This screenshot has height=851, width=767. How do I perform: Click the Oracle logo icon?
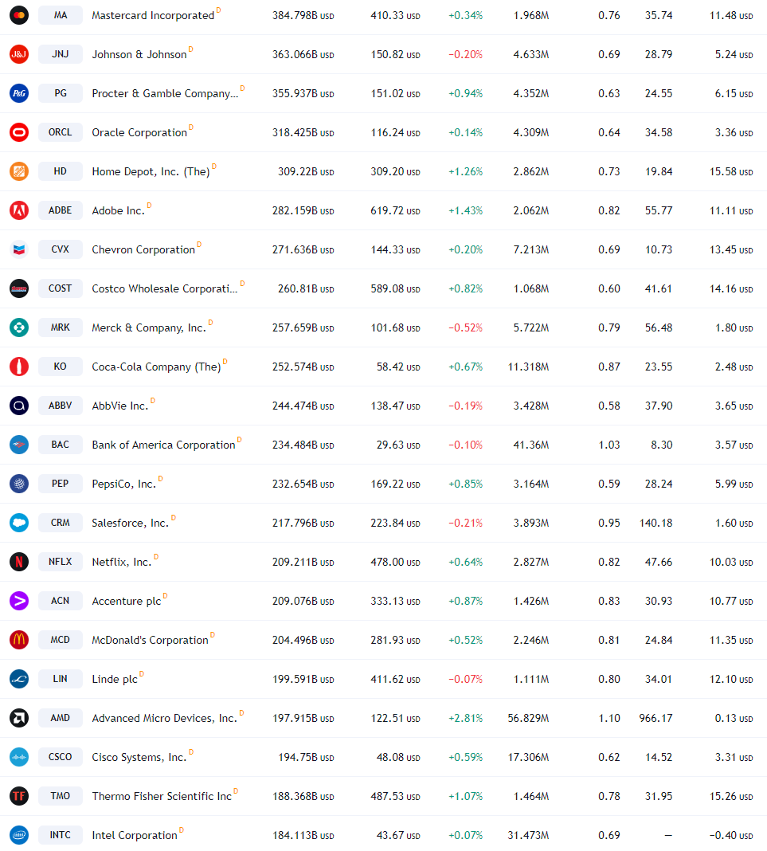tap(19, 132)
